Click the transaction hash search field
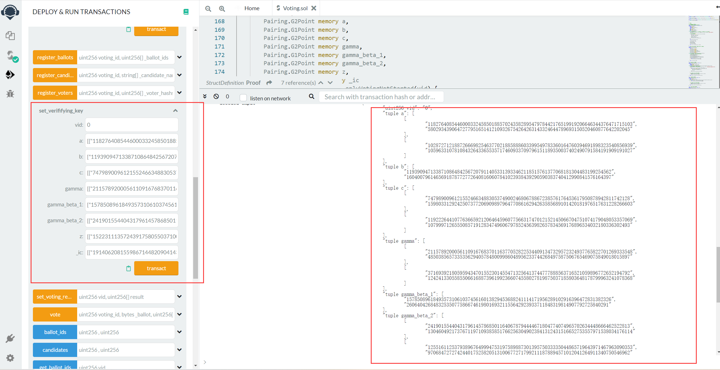This screenshot has width=720, height=370. pos(381,97)
